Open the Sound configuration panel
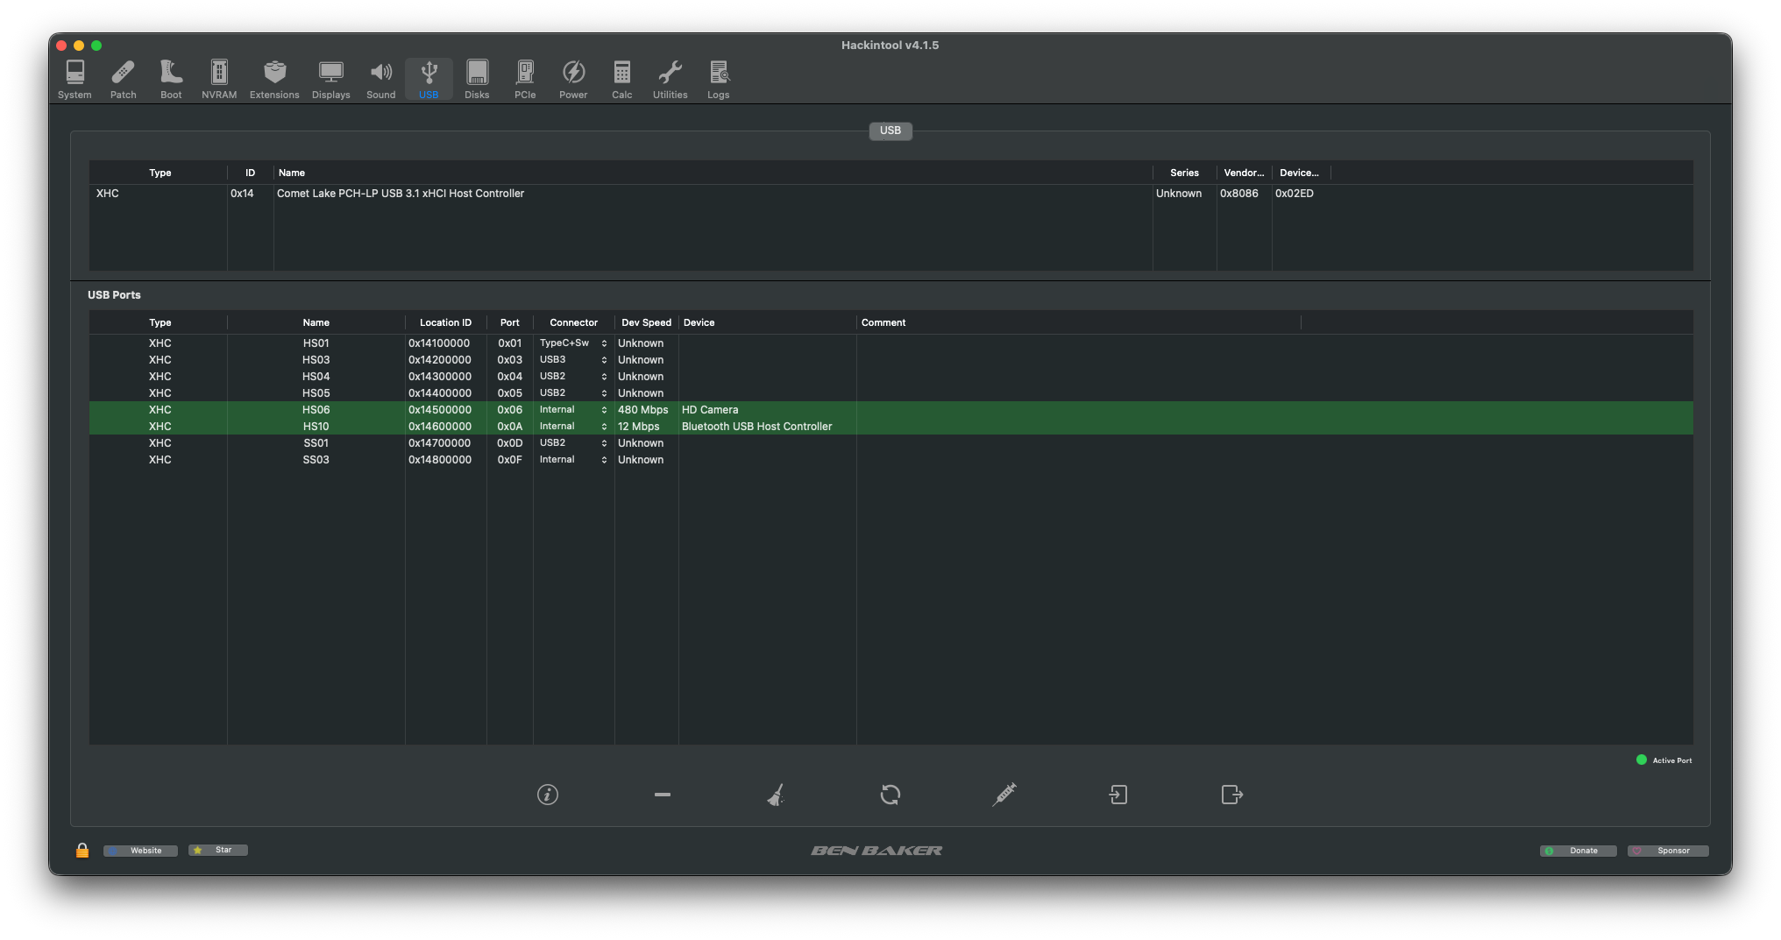This screenshot has height=940, width=1781. [x=380, y=79]
